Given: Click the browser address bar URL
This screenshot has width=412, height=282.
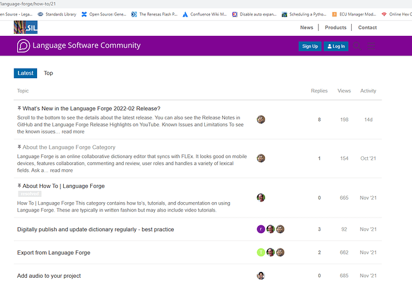Looking at the screenshot, I should click(28, 4).
